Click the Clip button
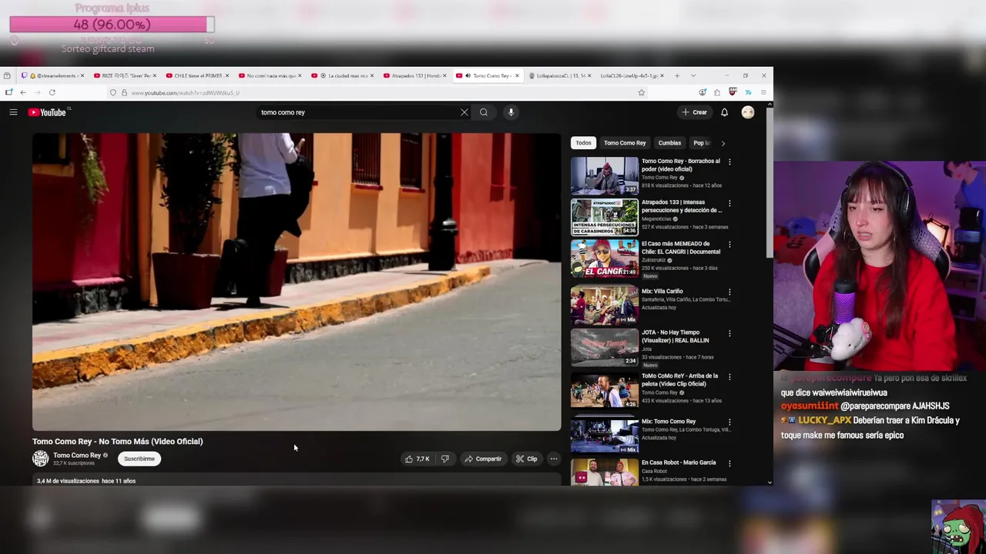 [x=527, y=459]
